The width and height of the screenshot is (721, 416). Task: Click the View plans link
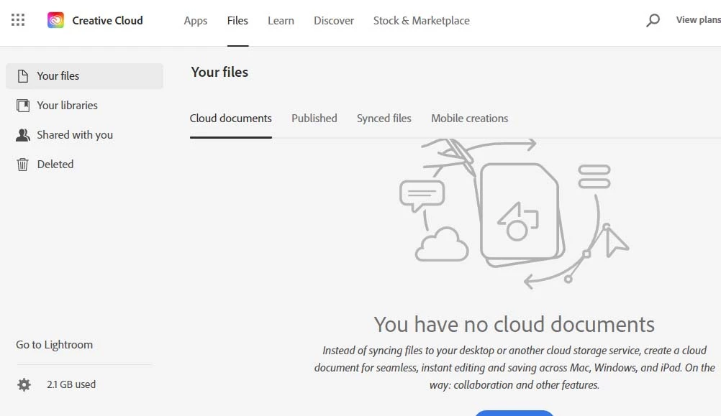click(698, 19)
